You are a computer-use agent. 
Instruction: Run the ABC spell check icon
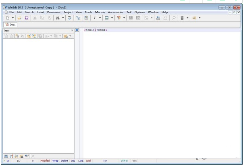click(x=70, y=18)
